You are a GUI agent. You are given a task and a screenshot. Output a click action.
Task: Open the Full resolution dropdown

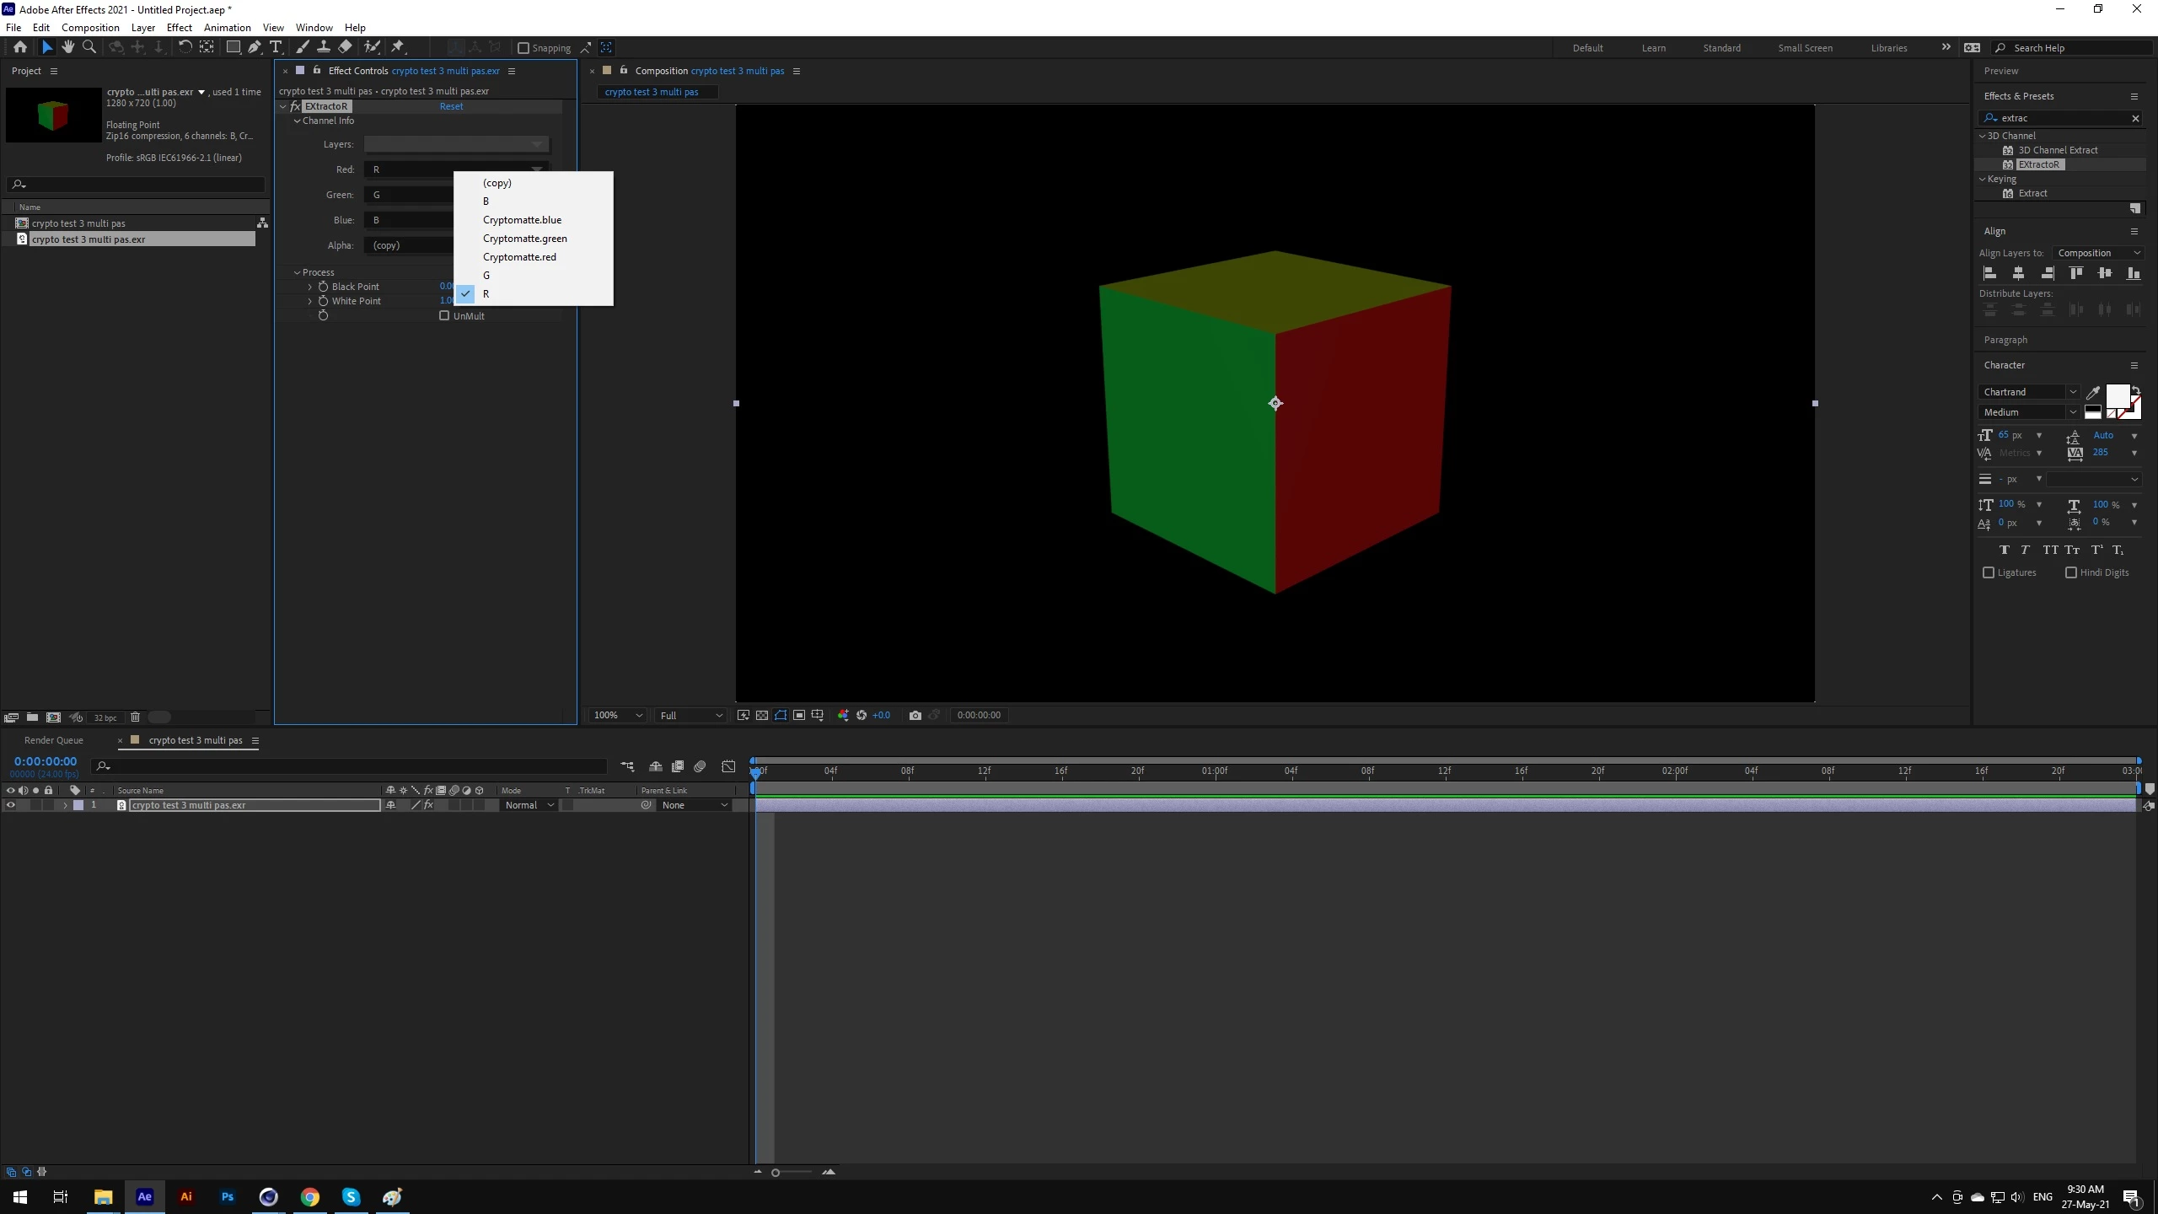tap(690, 715)
